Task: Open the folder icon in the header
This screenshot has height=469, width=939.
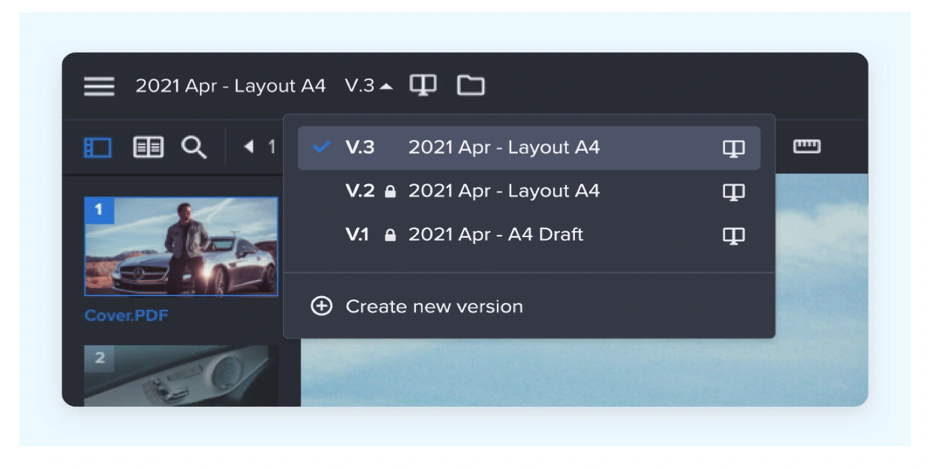Action: click(x=471, y=85)
